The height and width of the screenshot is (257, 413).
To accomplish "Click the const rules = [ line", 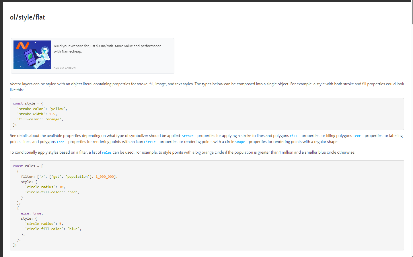I will click(28, 166).
